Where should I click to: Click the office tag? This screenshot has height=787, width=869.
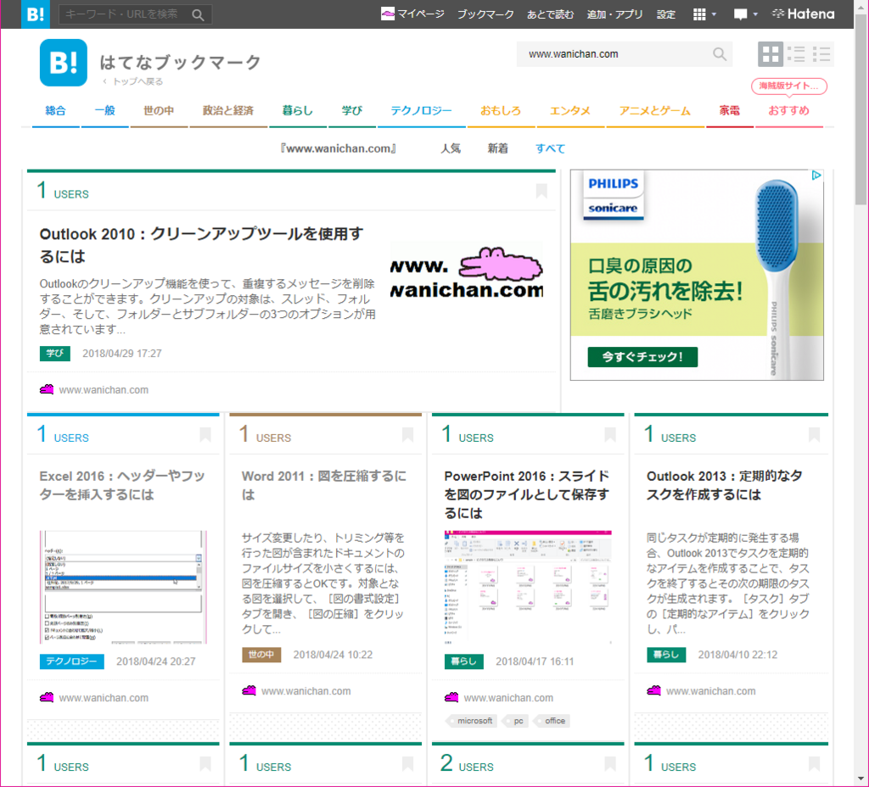(x=551, y=721)
